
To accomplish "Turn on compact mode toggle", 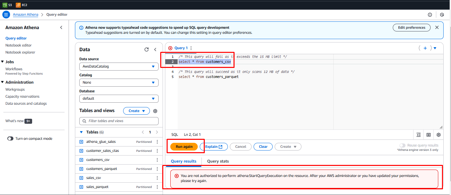I will point(10,138).
